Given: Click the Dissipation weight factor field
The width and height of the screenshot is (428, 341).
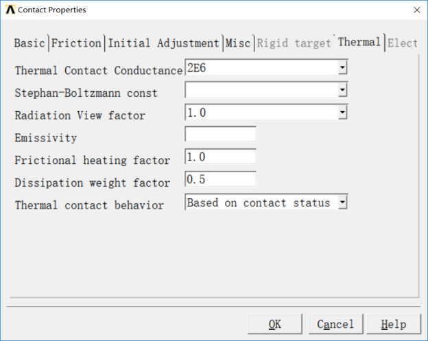Looking at the screenshot, I should coord(220,179).
